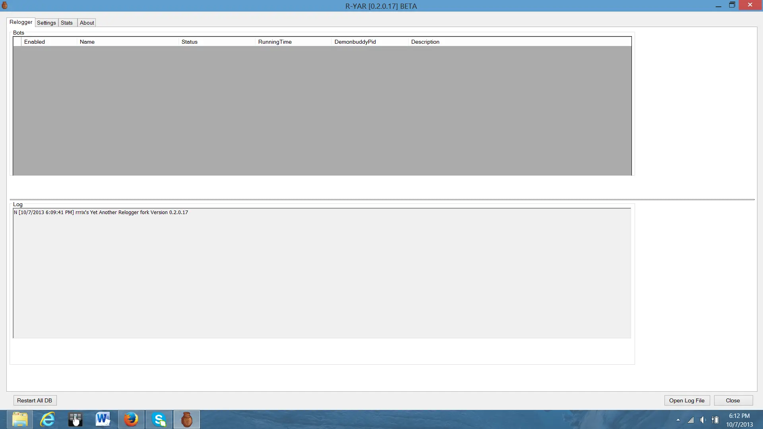Viewport: 763px width, 429px height.
Task: Launch Internet Explorer from the taskbar
Action: (x=48, y=419)
